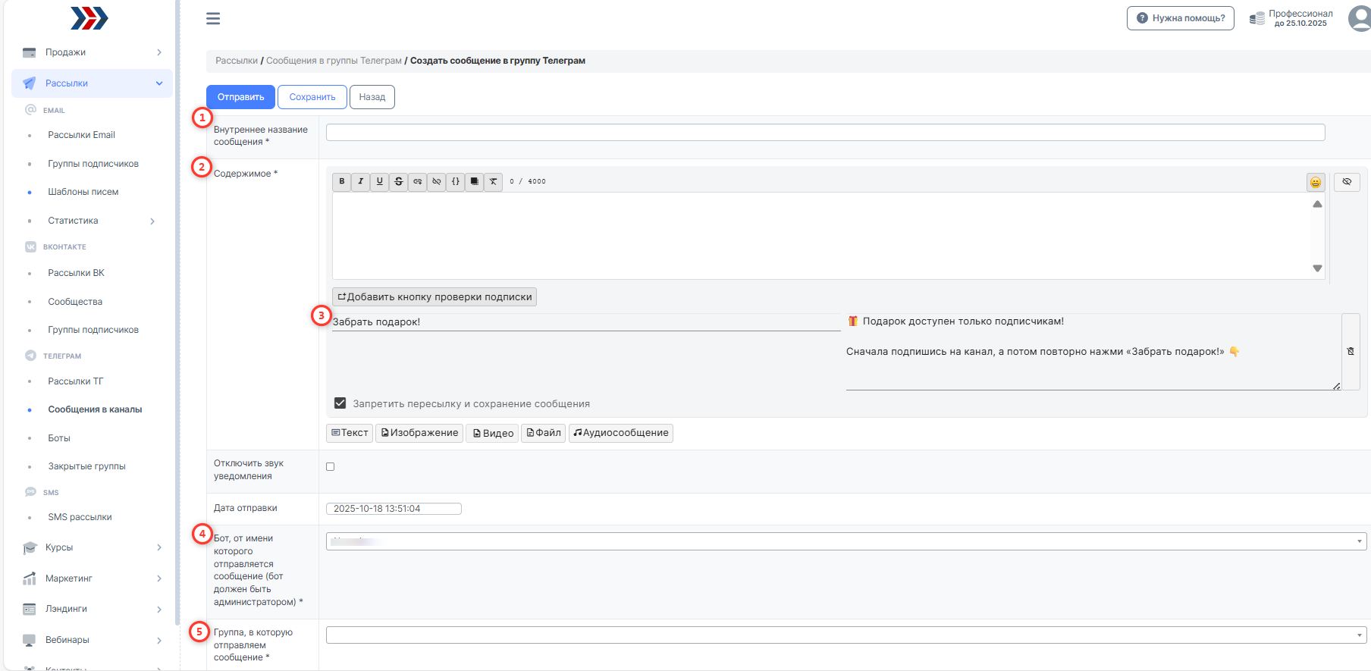Toggle the crossed-eye preview button
The image size is (1371, 671).
pos(1347,182)
